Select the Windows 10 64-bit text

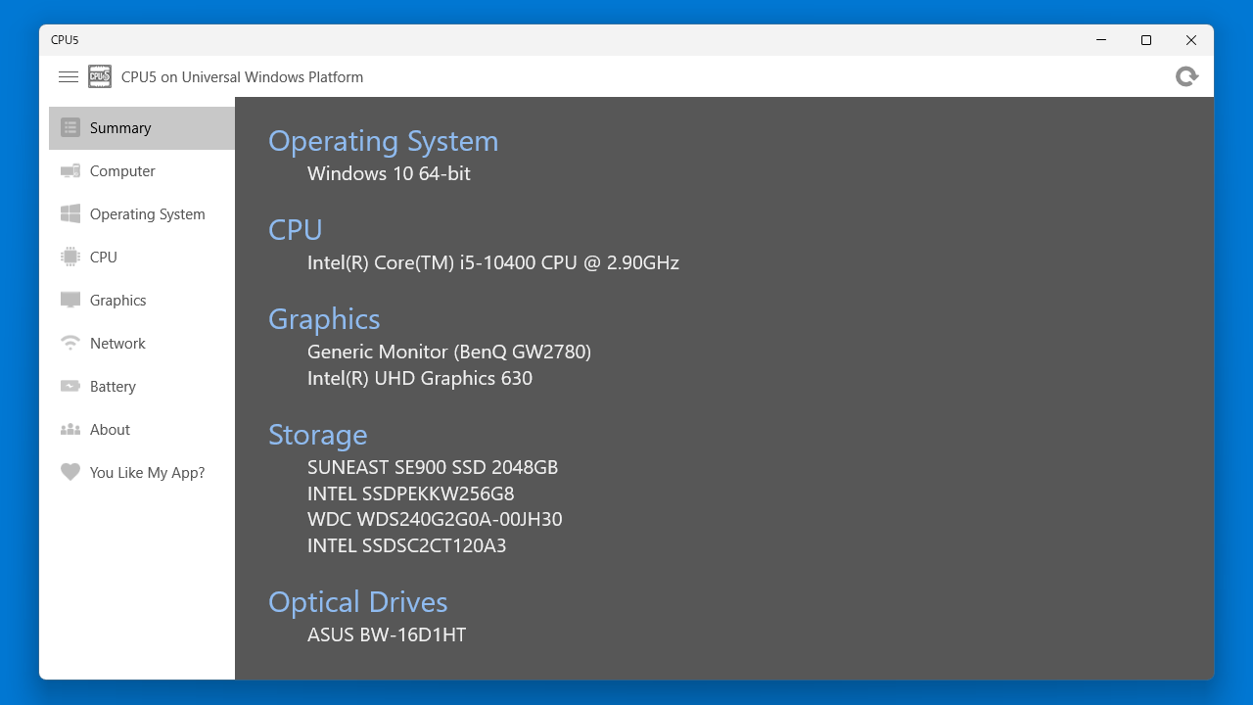[x=389, y=173]
